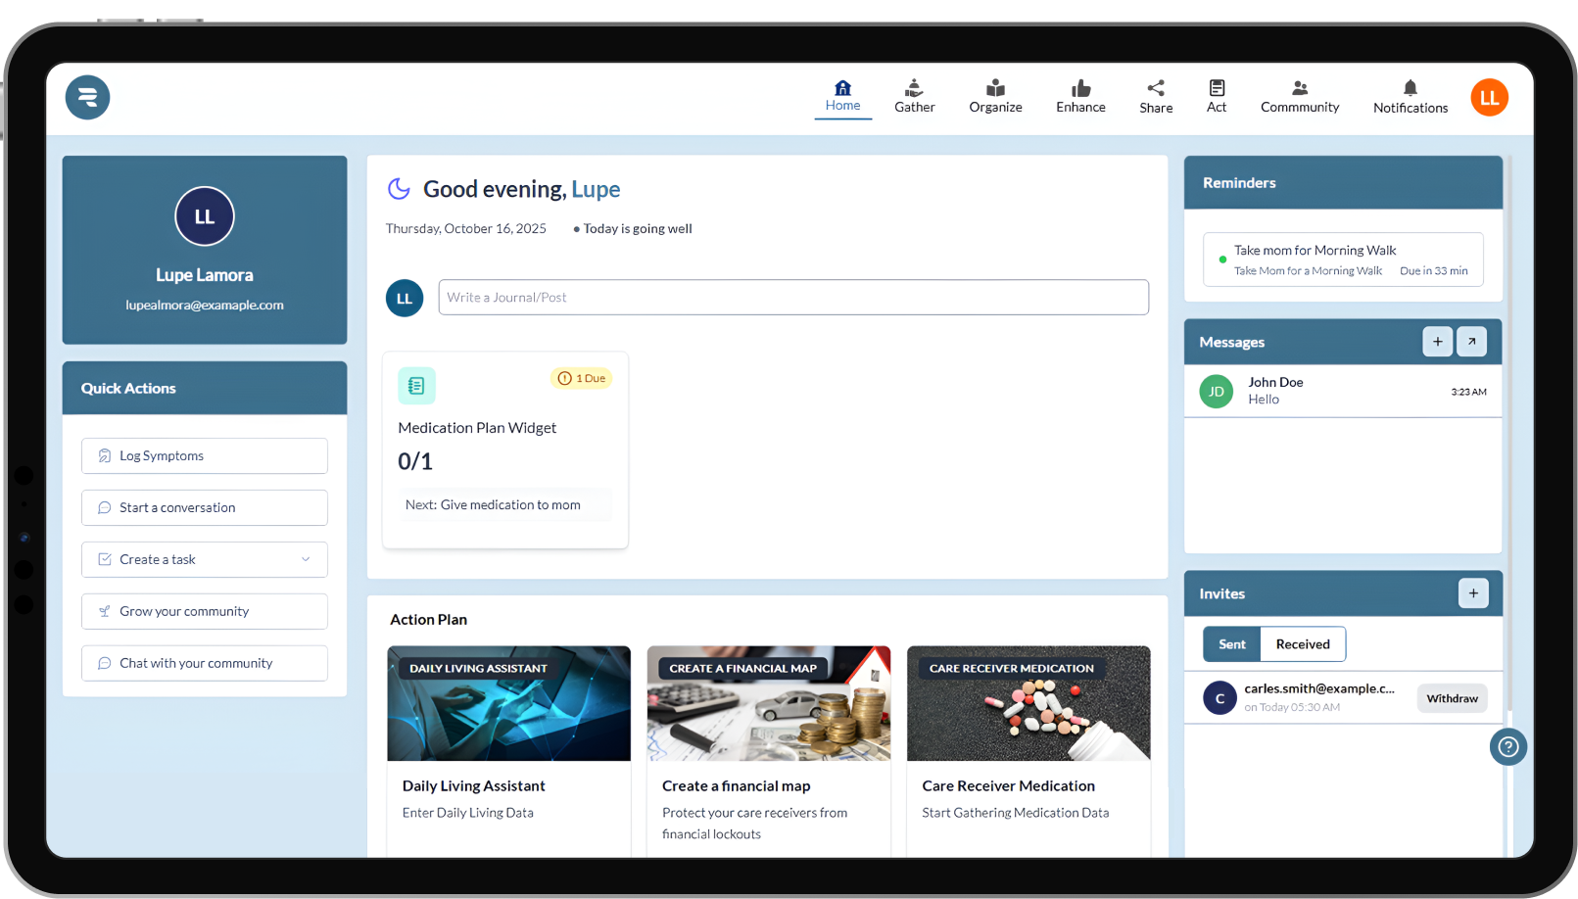This screenshot has height=899, width=1578.
Task: Open the Gather section
Action: pos(914,97)
